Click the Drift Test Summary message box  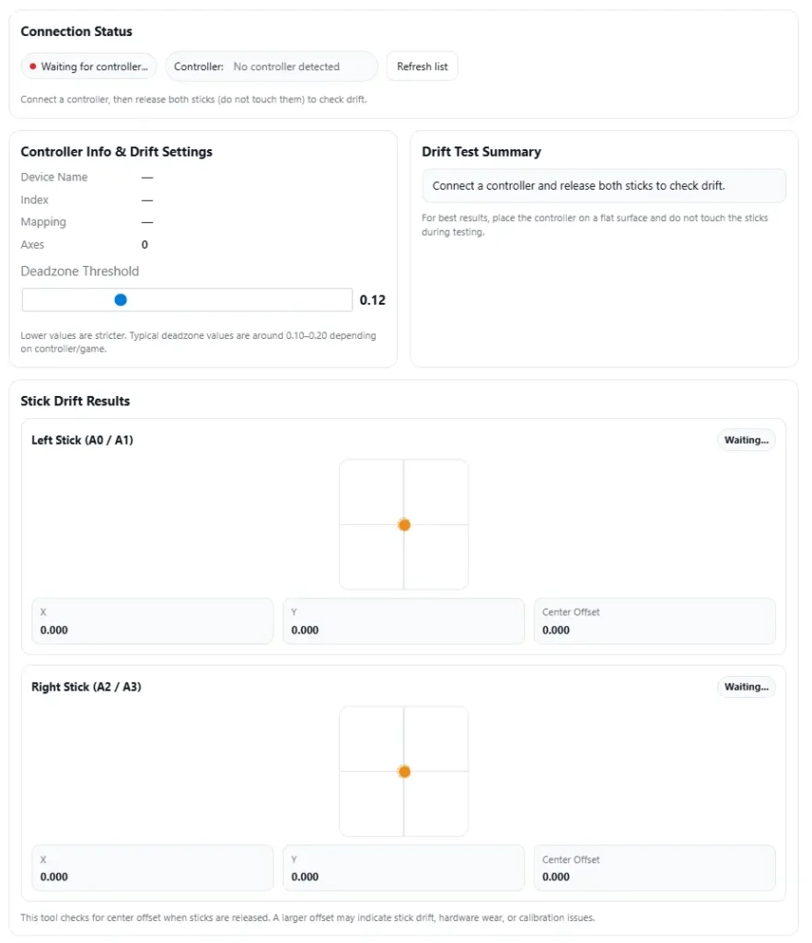604,186
